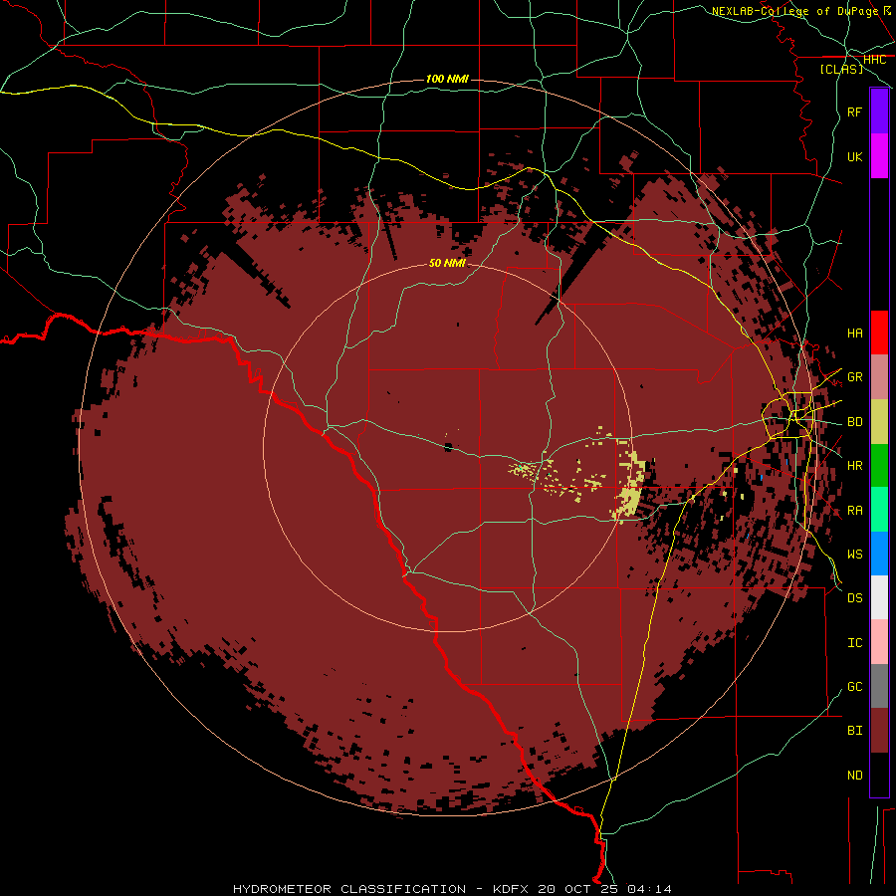Click the ND black legend swatch
Image resolution: width=896 pixels, height=896 pixels.
[x=879, y=775]
